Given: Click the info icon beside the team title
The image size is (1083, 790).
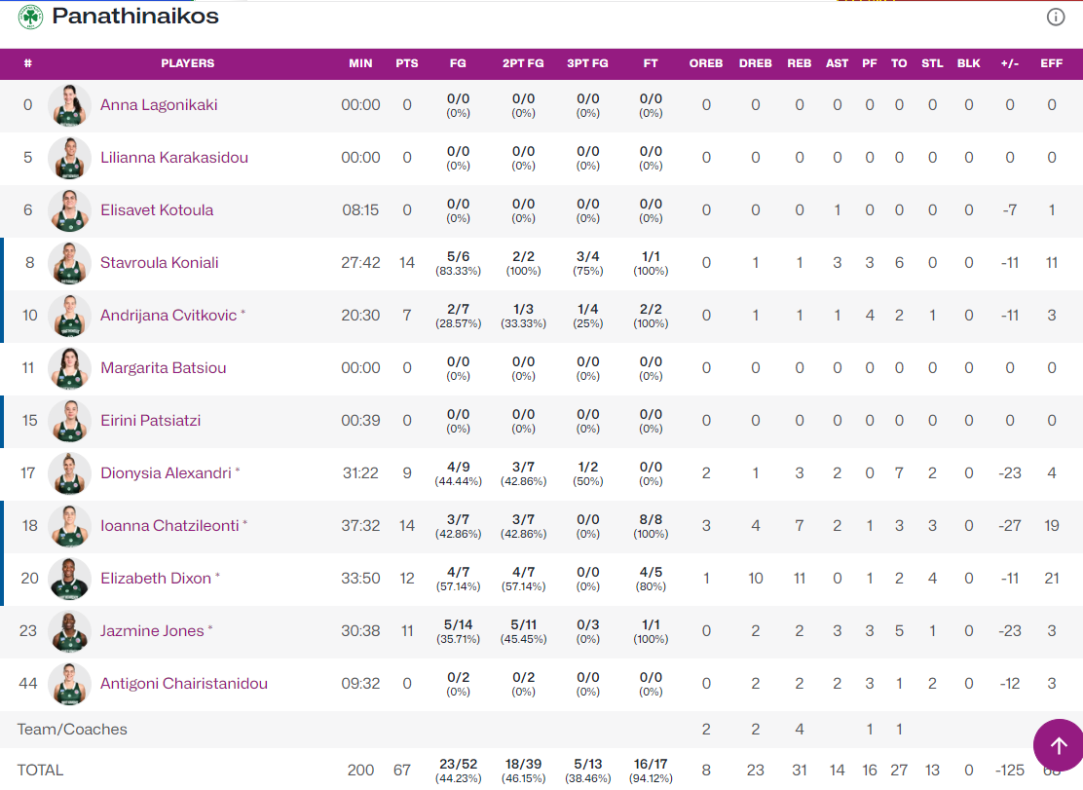Looking at the screenshot, I should tap(1056, 17).
